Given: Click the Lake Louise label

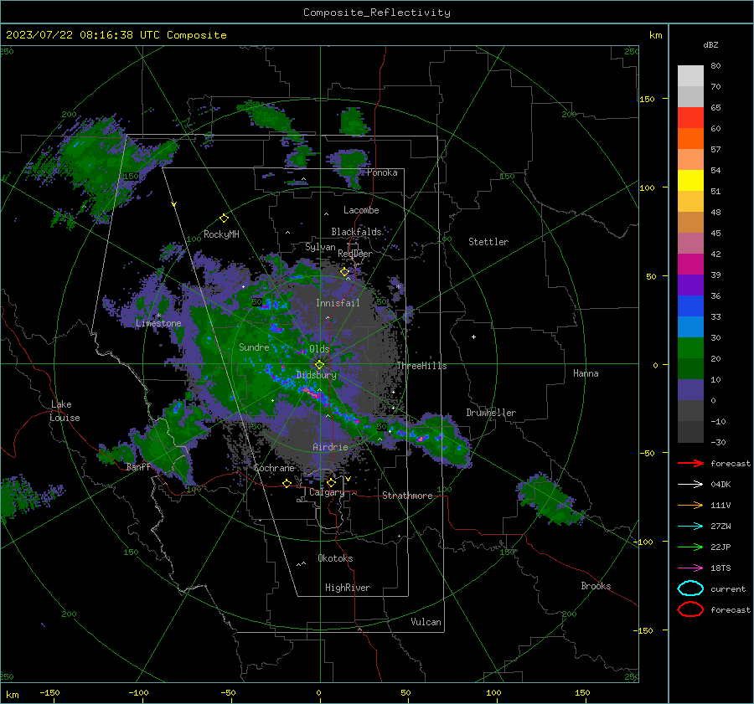Looking at the screenshot, I should tap(65, 411).
